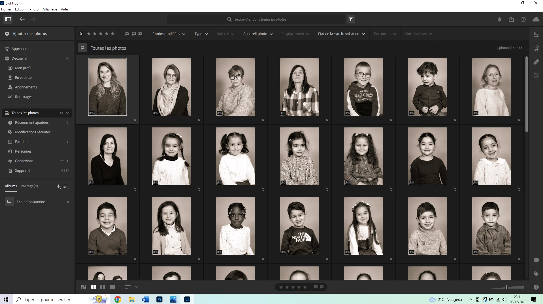Select the Masking tool icon
The width and height of the screenshot is (543, 304).
(536, 75)
